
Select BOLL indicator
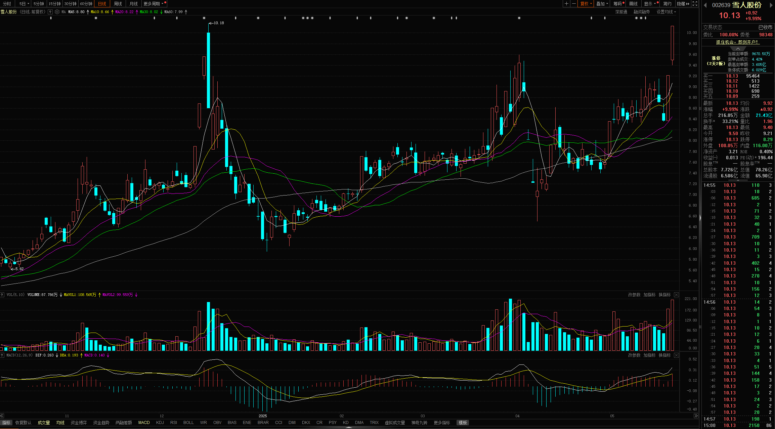[188, 423]
